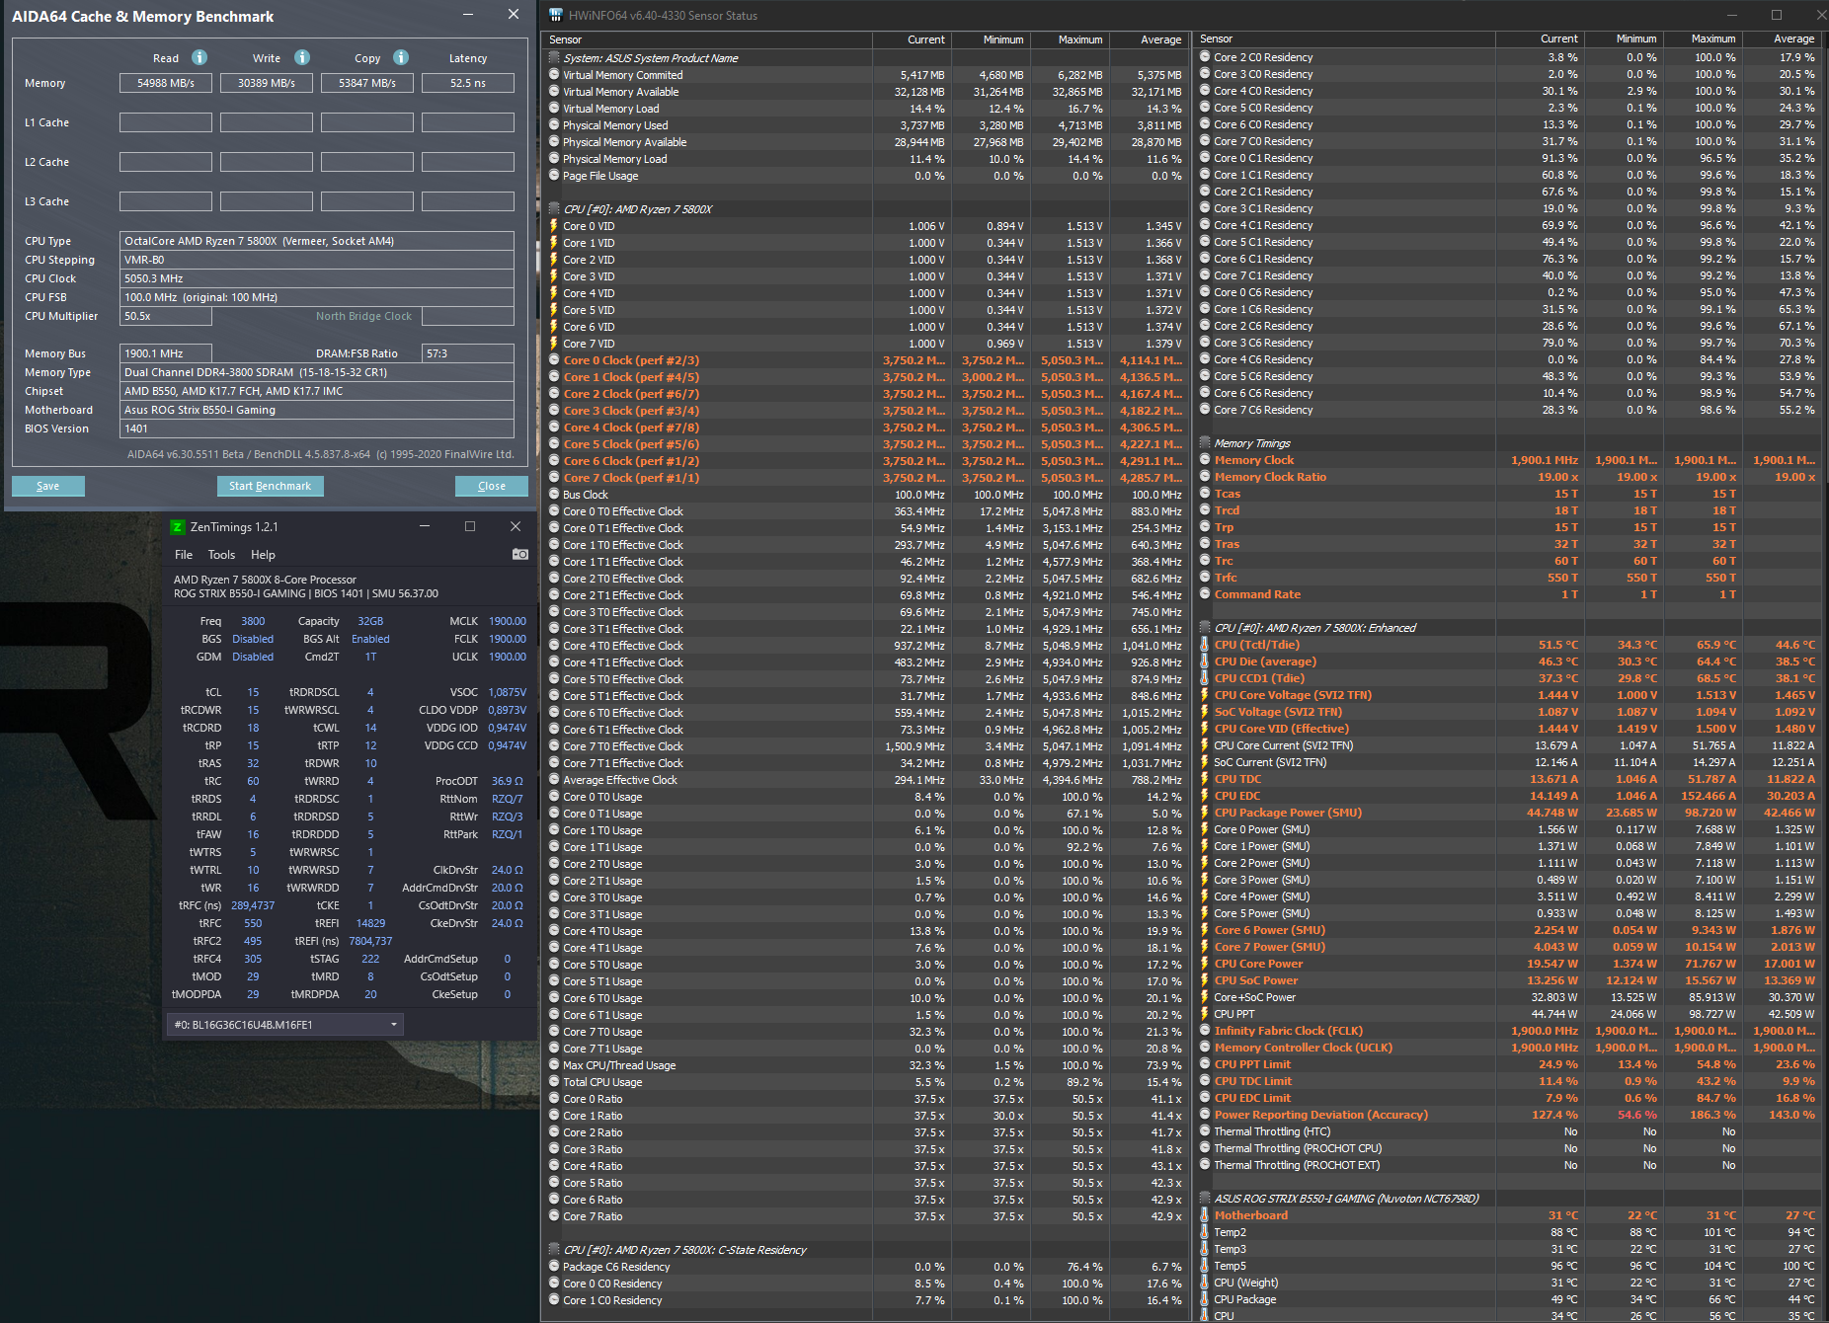Click the Current column header in left panel
Image resolution: width=1829 pixels, height=1323 pixels.
[911, 39]
